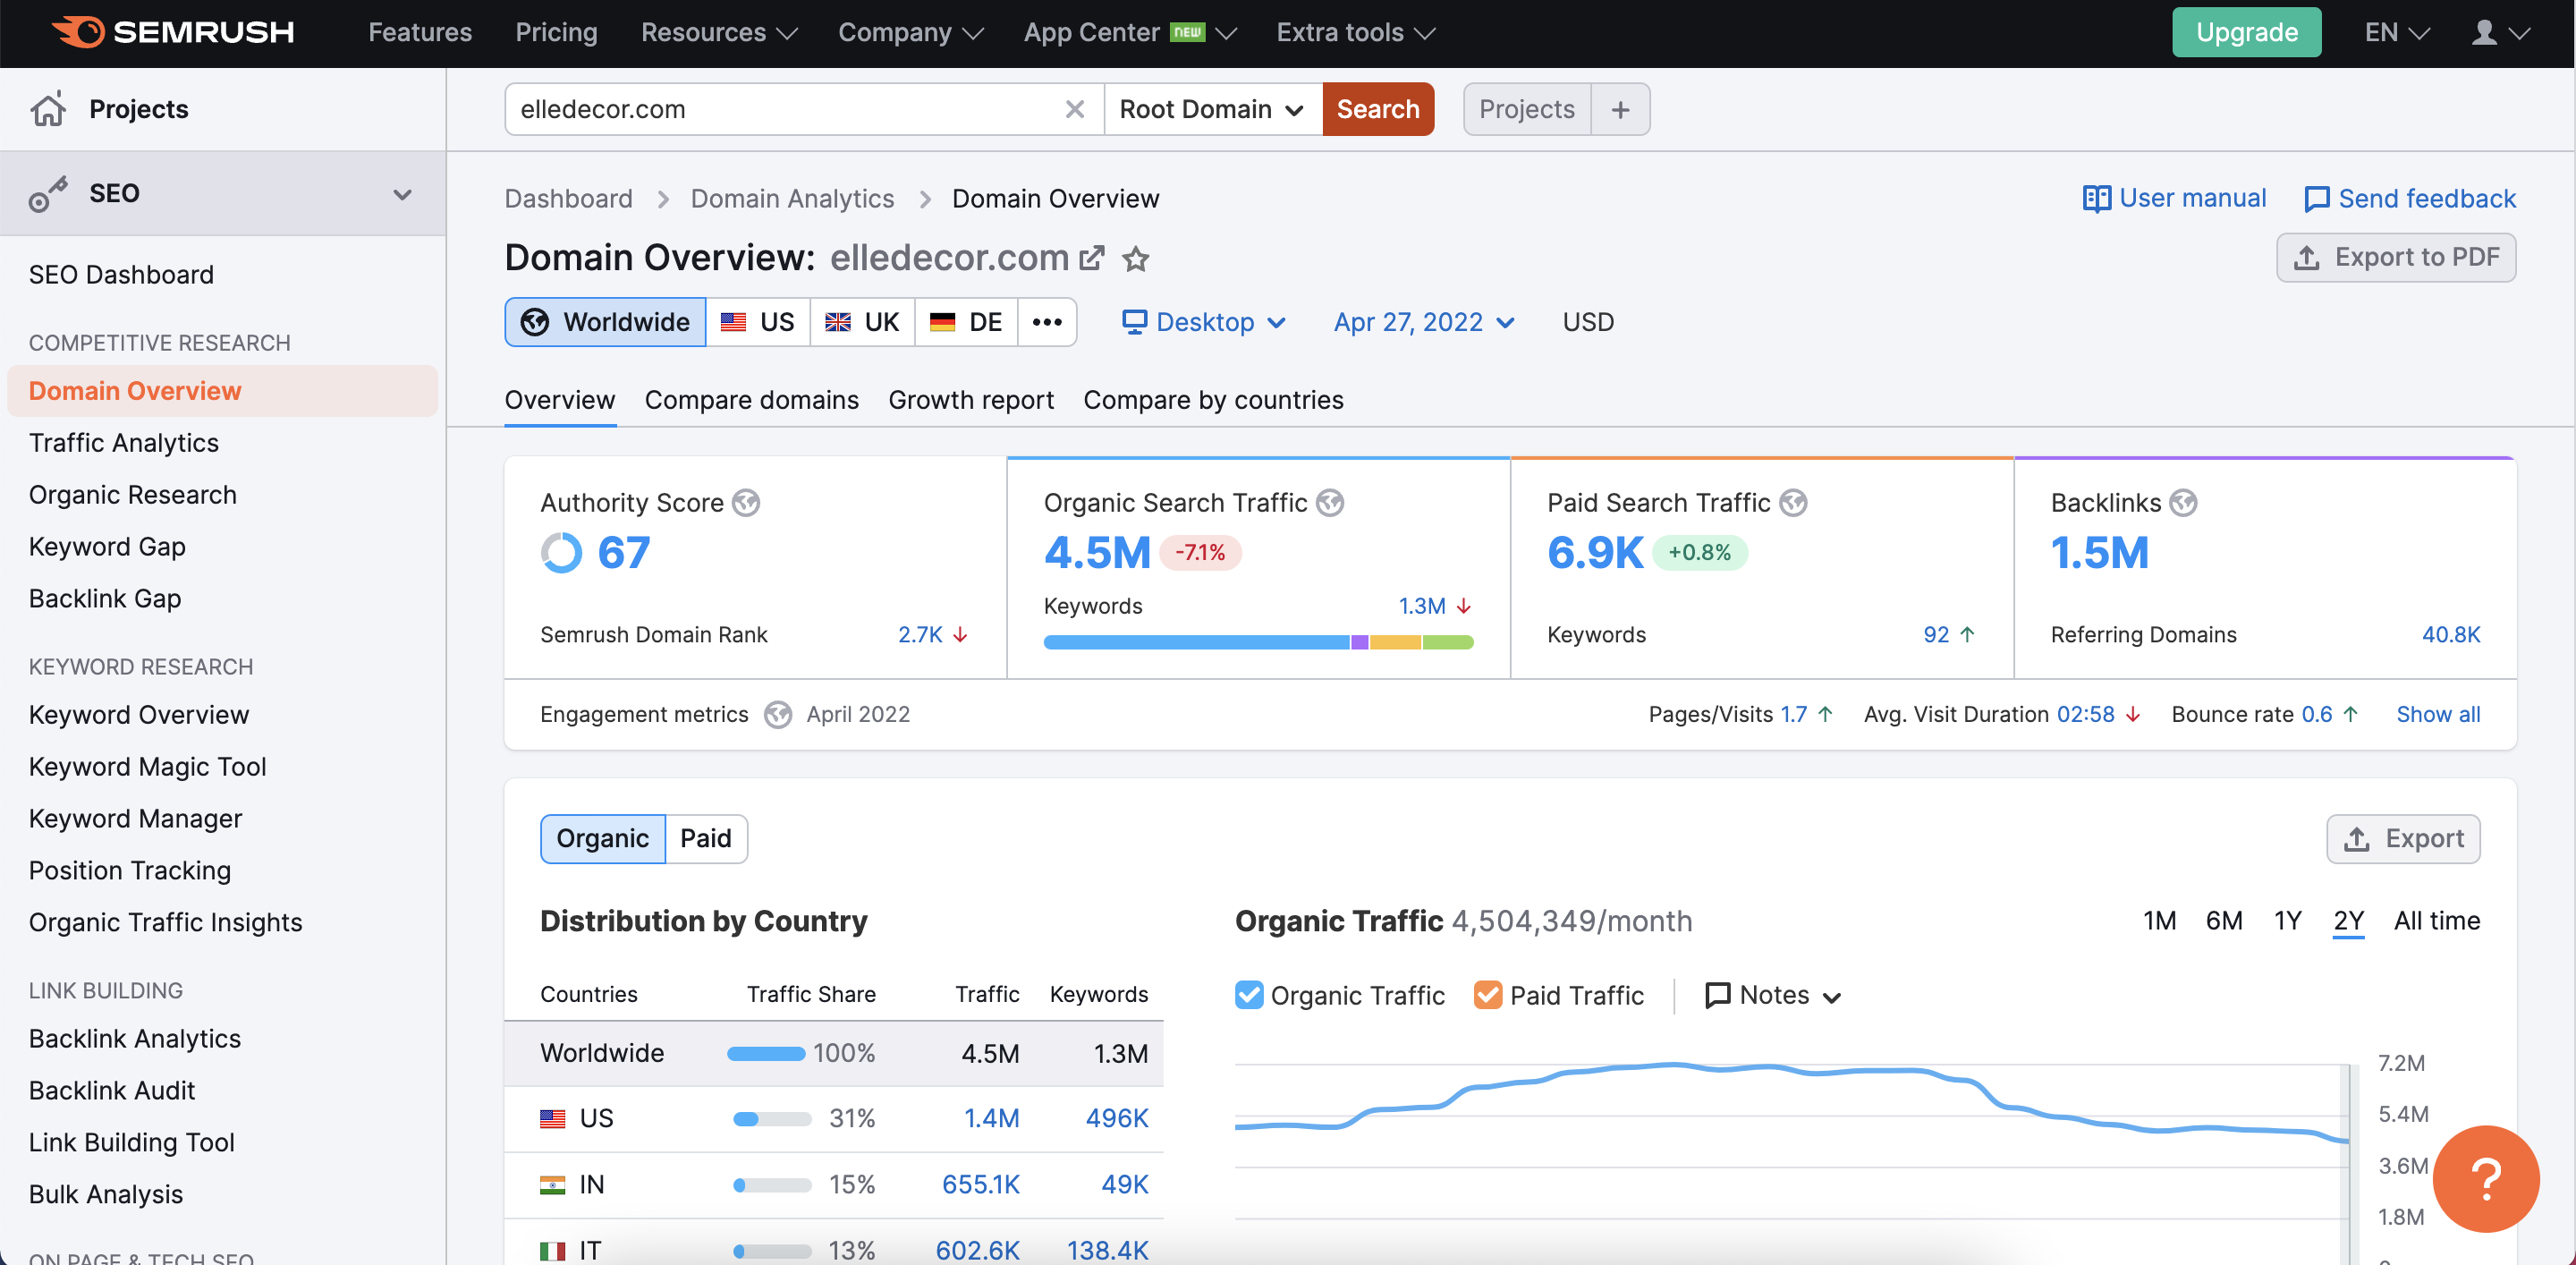Image resolution: width=2576 pixels, height=1265 pixels.
Task: Click the Semrush logo
Action: coord(173,32)
